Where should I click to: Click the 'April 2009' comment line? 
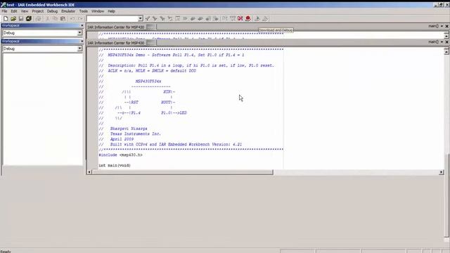coord(122,139)
